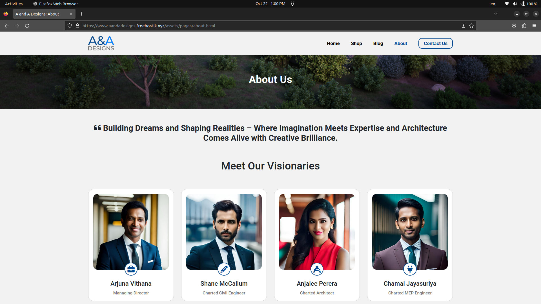Click the Save to Pocket icon
The width and height of the screenshot is (541, 304).
coord(514,26)
